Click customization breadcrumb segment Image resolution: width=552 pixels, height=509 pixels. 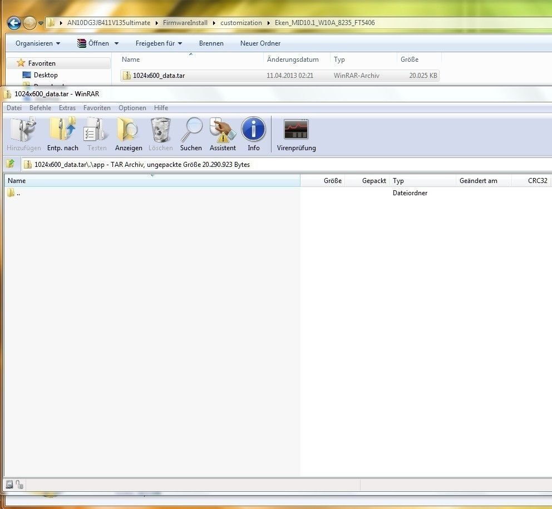pyautogui.click(x=241, y=23)
